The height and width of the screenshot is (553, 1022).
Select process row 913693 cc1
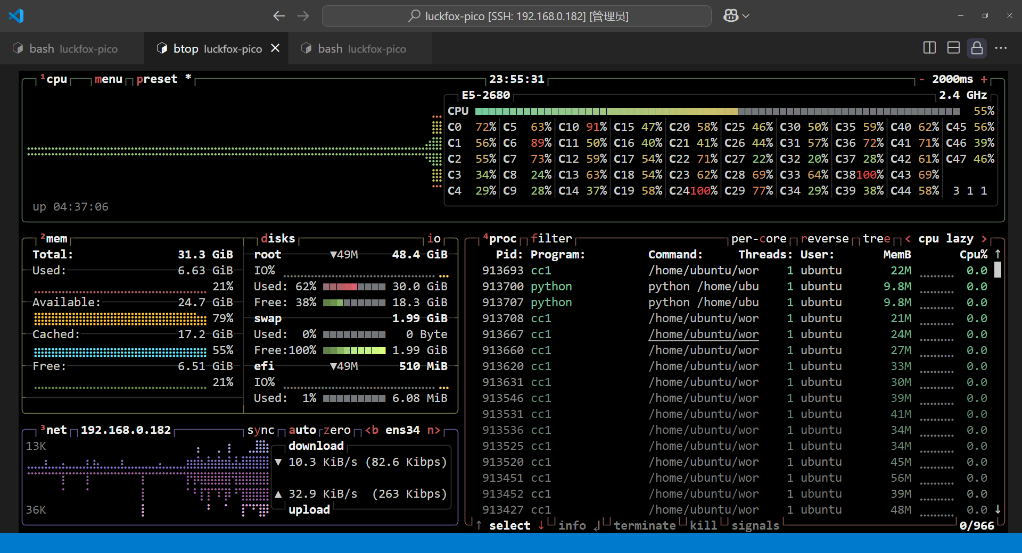click(735, 271)
